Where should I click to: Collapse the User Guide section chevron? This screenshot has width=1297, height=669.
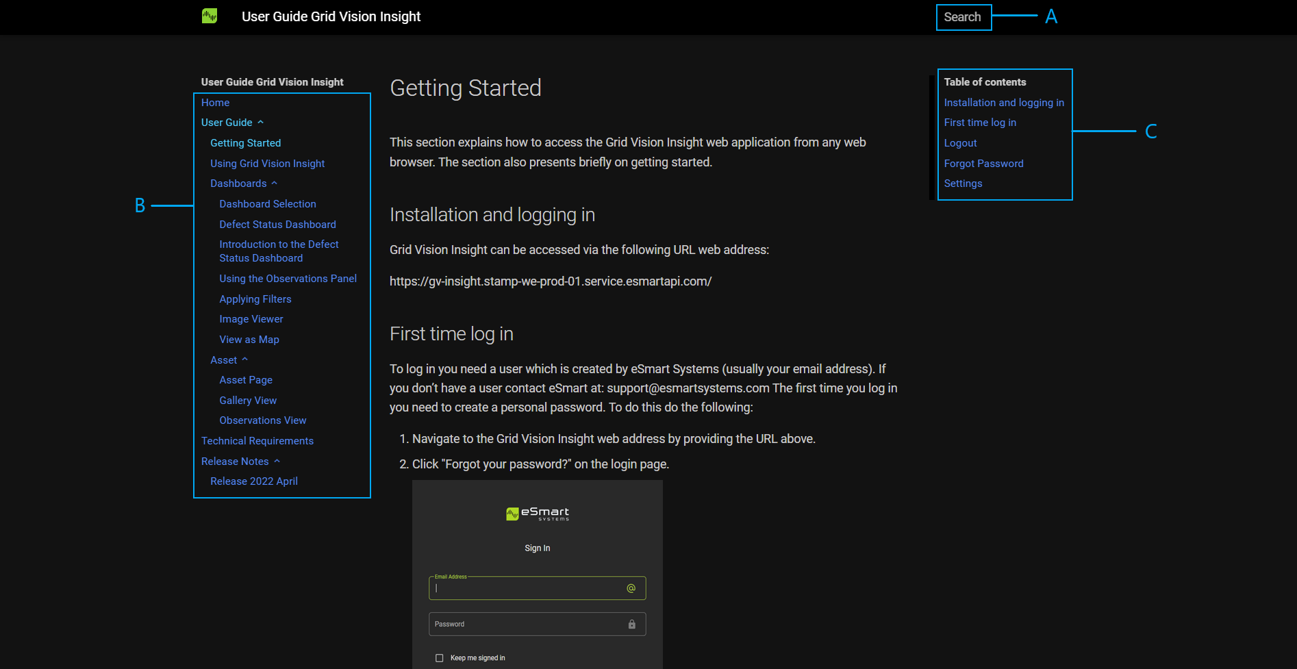pyautogui.click(x=260, y=123)
